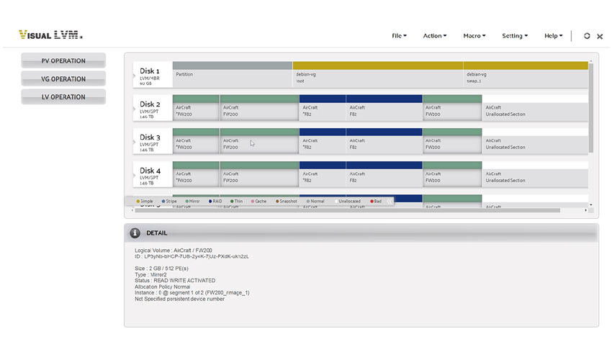Viewport: 612px width, 360px height.
Task: Click the vertical scrollbar of disk list
Action: pyautogui.click(x=591, y=108)
